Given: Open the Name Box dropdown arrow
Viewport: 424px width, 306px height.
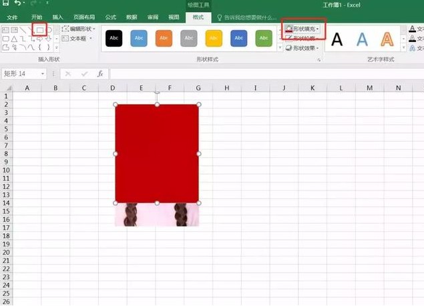Looking at the screenshot, I should pos(43,73).
